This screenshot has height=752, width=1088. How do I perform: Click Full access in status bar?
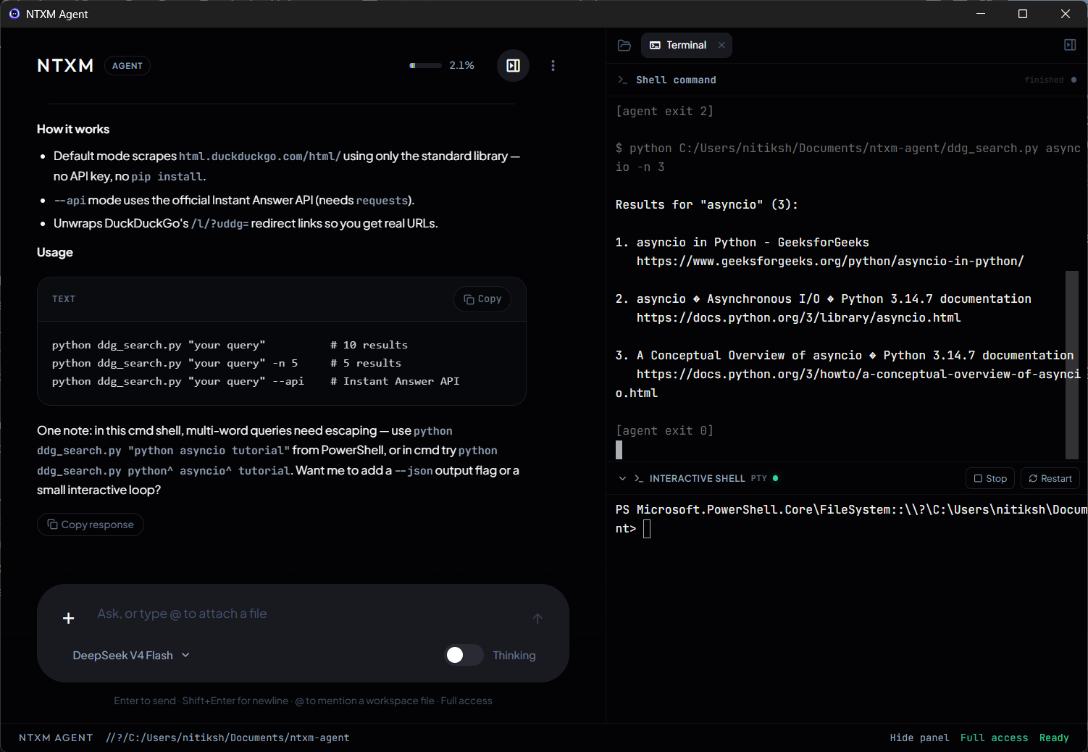(994, 738)
